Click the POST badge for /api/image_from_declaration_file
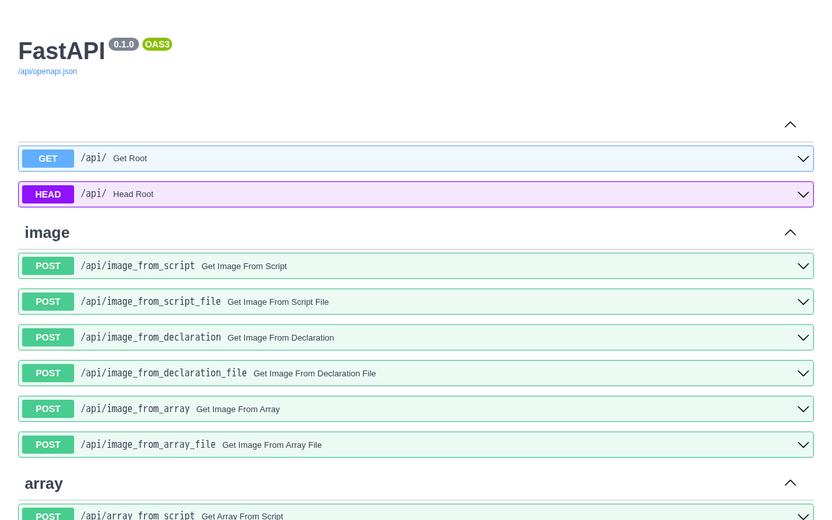 [48, 373]
